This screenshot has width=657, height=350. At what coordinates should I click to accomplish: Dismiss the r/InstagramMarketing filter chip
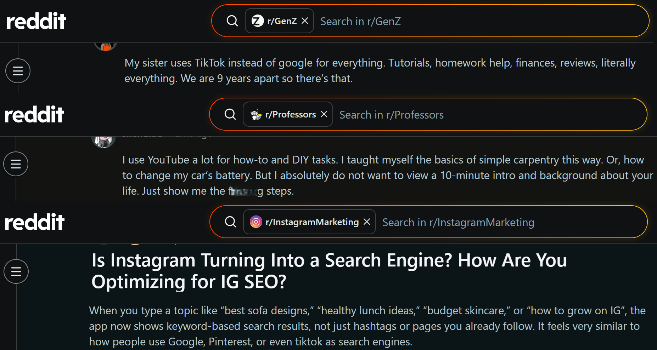click(367, 222)
